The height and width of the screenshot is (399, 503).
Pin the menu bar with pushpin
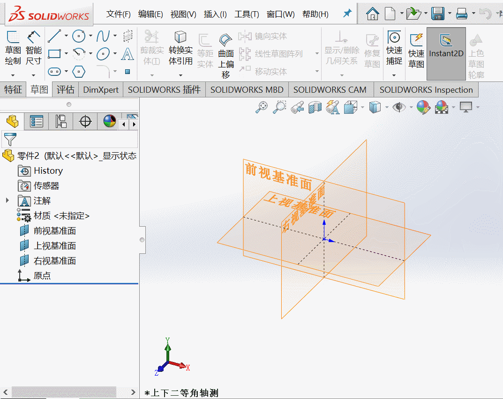coord(347,14)
